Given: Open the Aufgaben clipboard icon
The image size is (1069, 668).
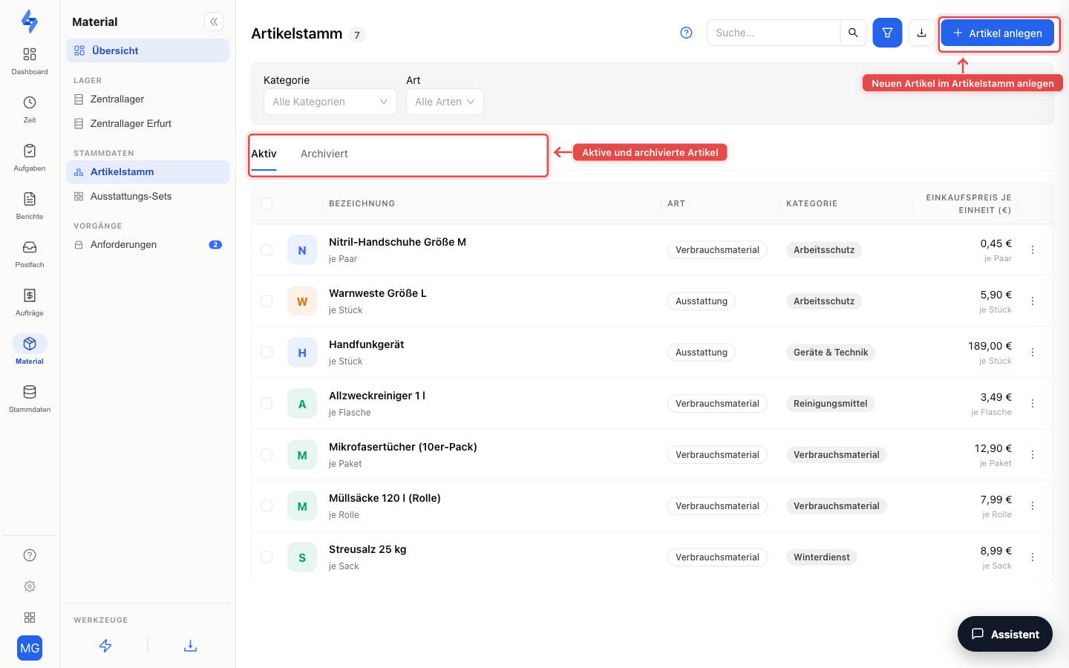Looking at the screenshot, I should pos(30,151).
